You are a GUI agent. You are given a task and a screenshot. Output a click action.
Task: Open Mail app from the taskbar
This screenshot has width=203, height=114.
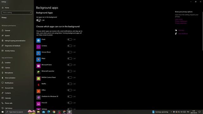coord(43,112)
